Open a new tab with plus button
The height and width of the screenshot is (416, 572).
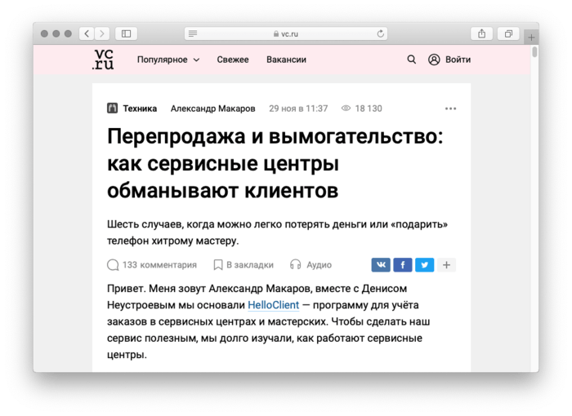(x=531, y=38)
